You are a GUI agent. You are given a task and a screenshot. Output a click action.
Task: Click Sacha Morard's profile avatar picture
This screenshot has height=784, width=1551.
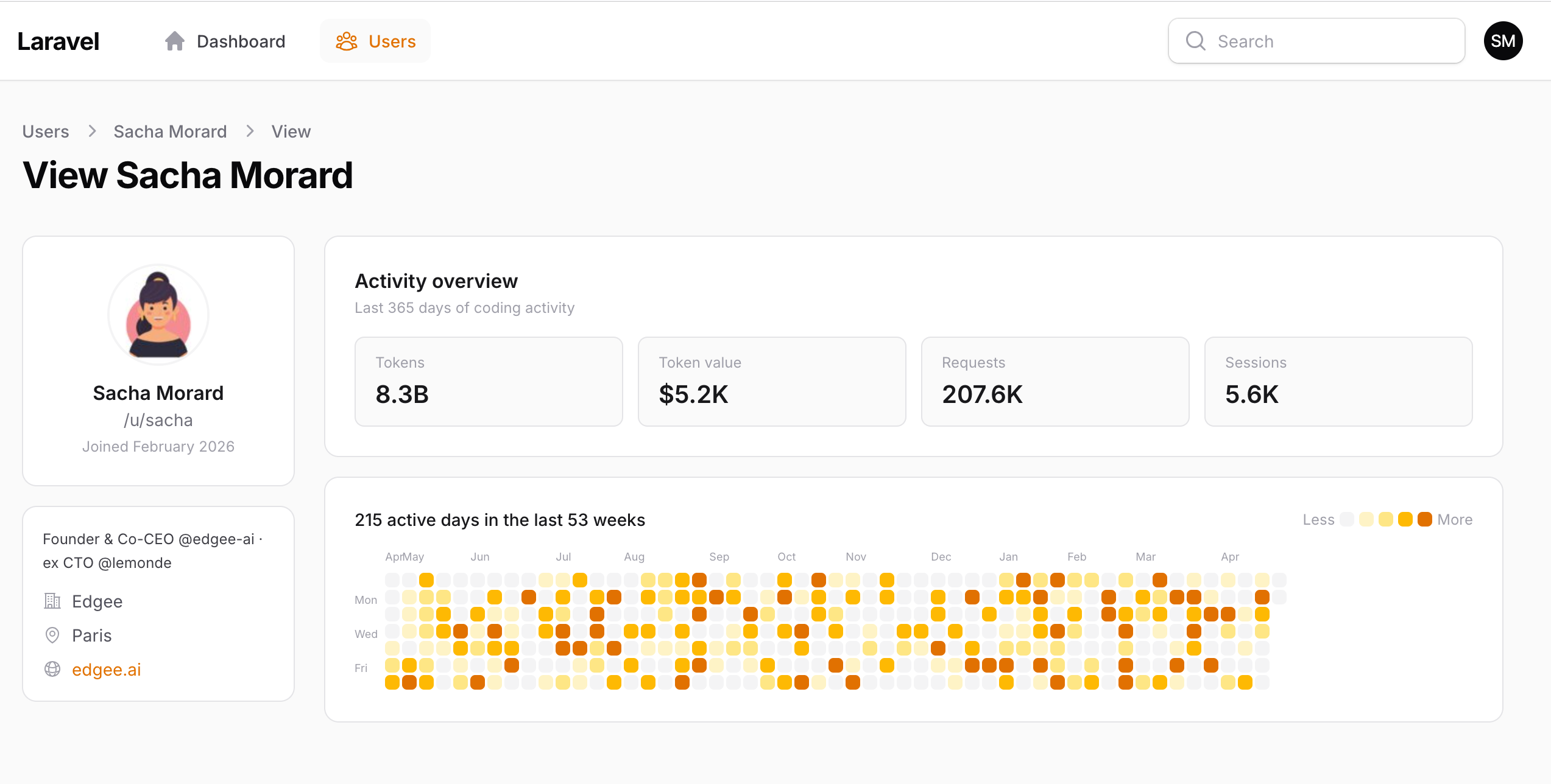(158, 315)
